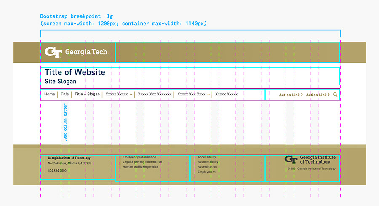379x206 pixels.
Task: Open the Accountability footer link
Action: pyautogui.click(x=208, y=162)
